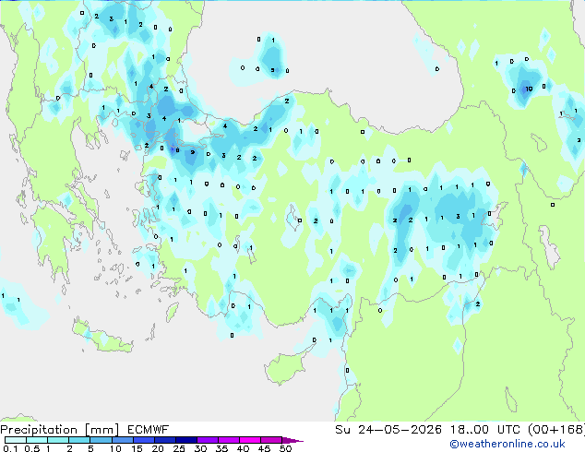Click the over-50 mm legend arrow tip
585x452 pixels.
pyautogui.click(x=292, y=440)
